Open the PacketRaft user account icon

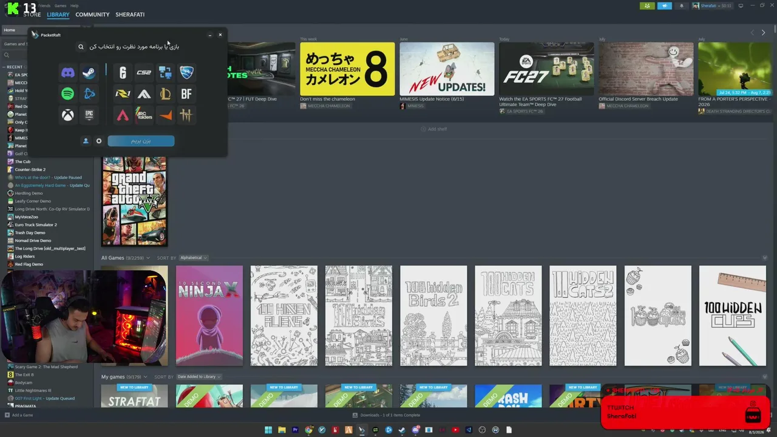tap(86, 141)
